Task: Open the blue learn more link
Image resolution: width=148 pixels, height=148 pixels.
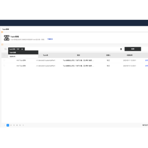Action: pyautogui.click(x=50, y=39)
